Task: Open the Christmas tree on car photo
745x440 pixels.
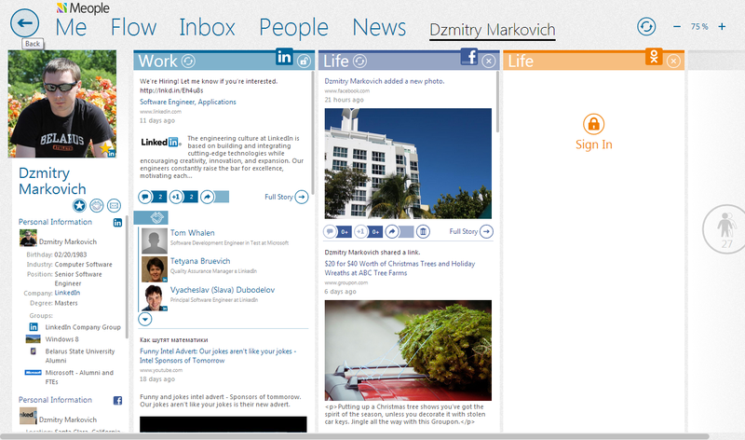Action: 408,351
